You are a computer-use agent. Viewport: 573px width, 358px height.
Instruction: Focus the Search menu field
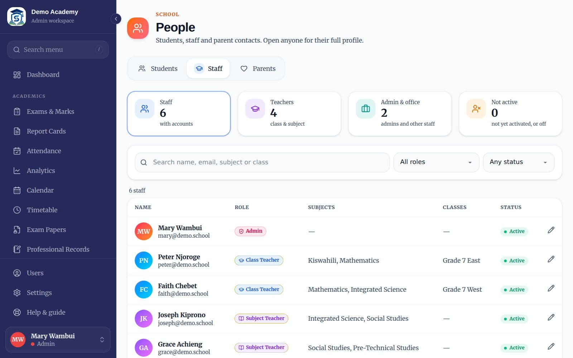click(58, 50)
